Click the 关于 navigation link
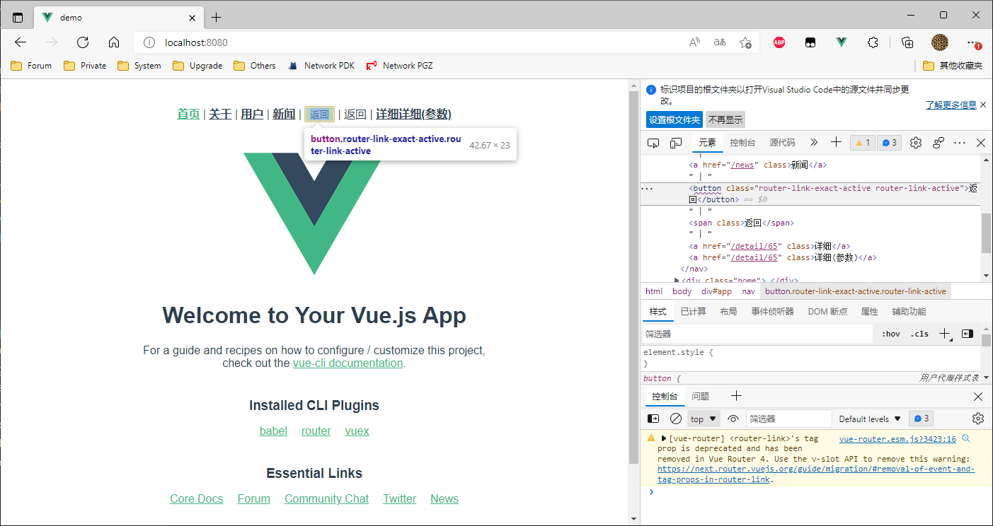The width and height of the screenshot is (993, 526). [x=220, y=114]
